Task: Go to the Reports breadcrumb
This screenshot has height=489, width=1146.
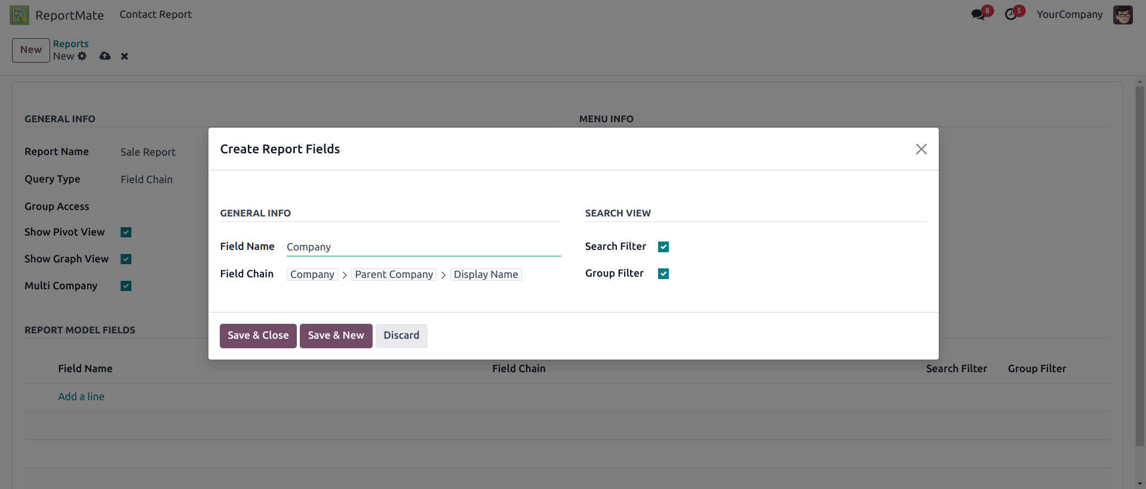Action: [70, 44]
